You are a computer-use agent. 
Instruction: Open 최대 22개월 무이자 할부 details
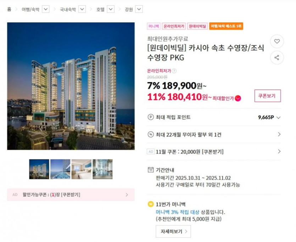tap(214, 134)
